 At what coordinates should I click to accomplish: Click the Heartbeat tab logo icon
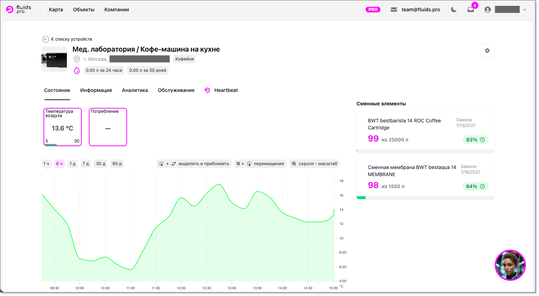[x=207, y=90]
